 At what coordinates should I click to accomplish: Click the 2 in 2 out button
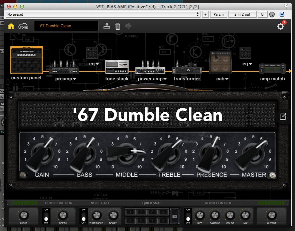point(242,14)
